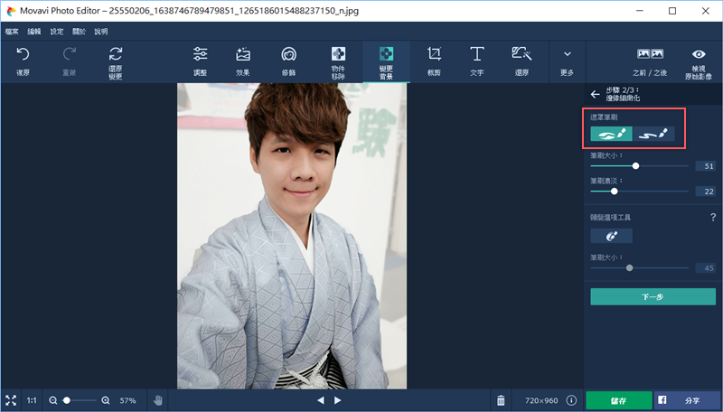Click the fit to screen fullscreen icon
Viewport: 723px width, 412px height.
(x=11, y=400)
